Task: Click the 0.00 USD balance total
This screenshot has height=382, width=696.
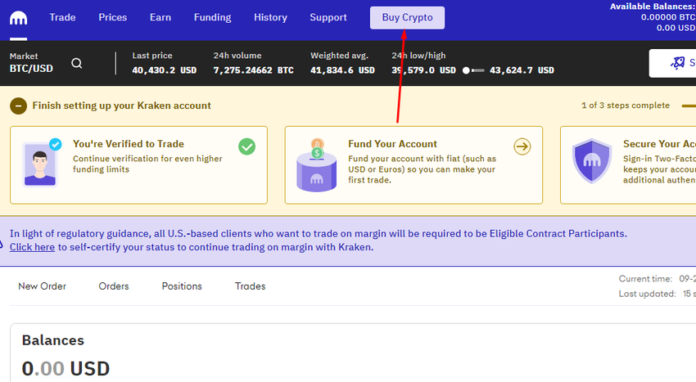Action: click(x=66, y=369)
